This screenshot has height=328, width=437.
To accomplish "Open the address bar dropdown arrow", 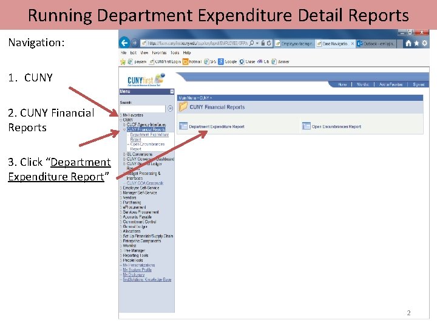I will pyautogui.click(x=257, y=43).
